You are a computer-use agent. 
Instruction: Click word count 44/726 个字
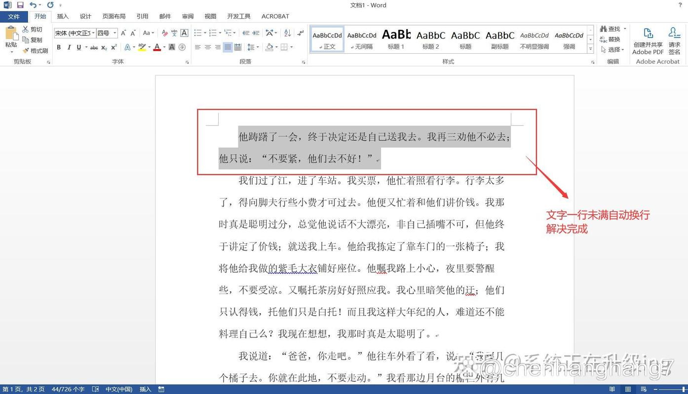[68, 389]
